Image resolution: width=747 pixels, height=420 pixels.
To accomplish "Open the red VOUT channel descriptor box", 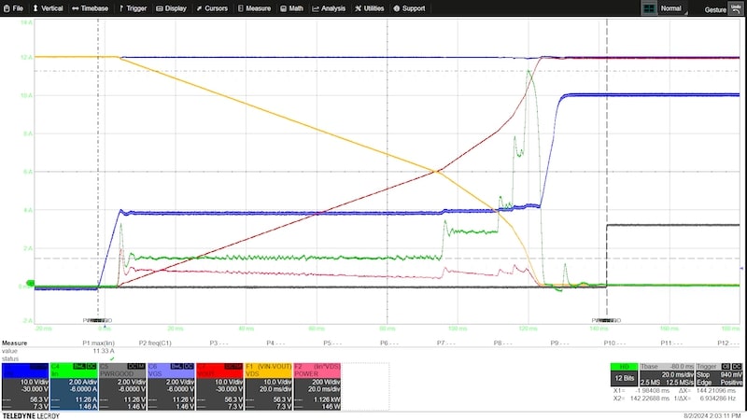I will (x=219, y=386).
